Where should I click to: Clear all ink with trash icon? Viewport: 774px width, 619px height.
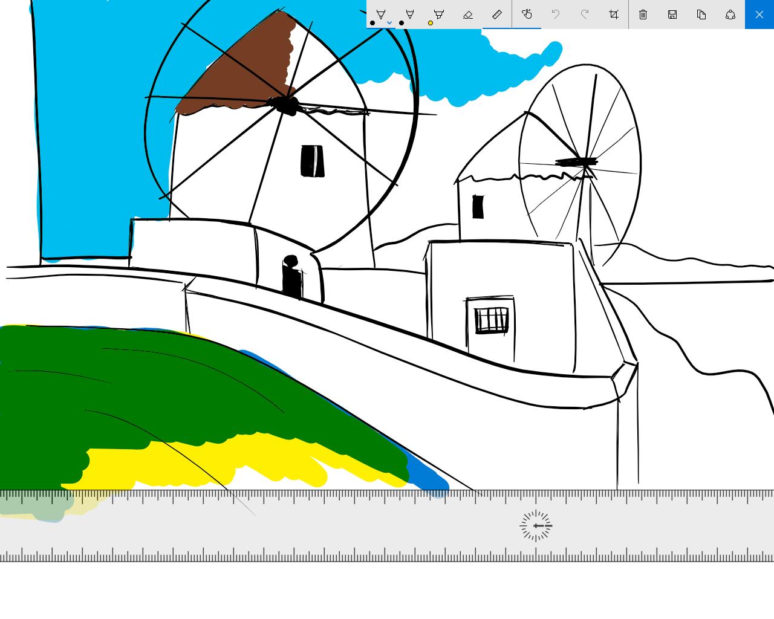tap(643, 15)
